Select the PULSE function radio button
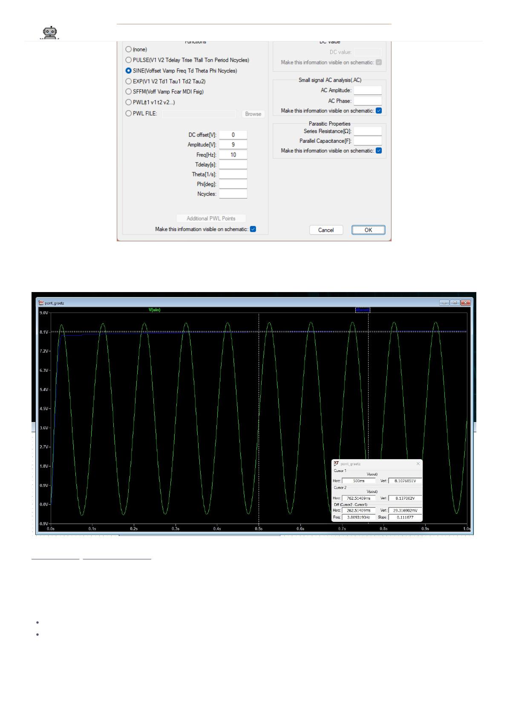 click(129, 60)
